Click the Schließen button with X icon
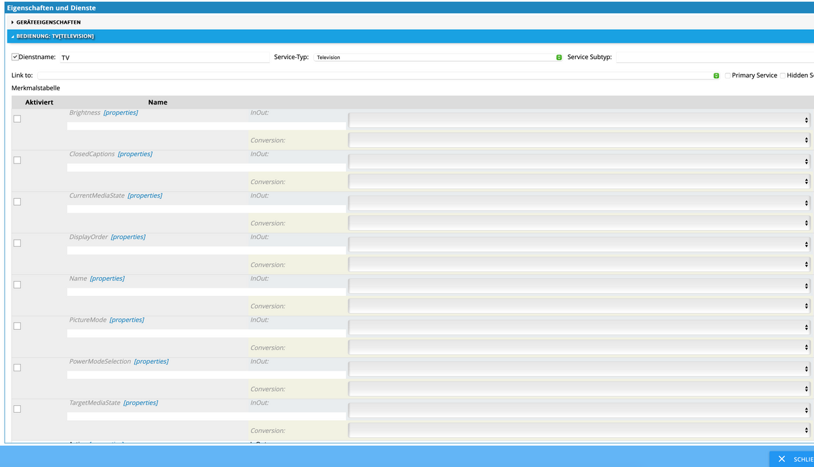This screenshot has width=814, height=467. click(x=792, y=460)
